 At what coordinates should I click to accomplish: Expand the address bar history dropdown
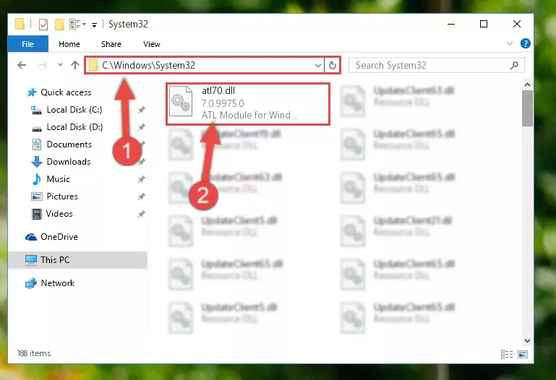click(x=318, y=66)
